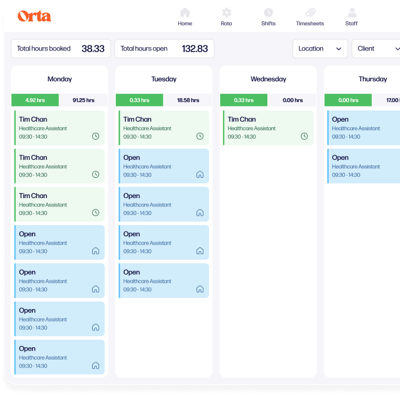Click clock icon on Tuesday's Tim Chan shift
The image size is (400, 395).
[x=199, y=136]
